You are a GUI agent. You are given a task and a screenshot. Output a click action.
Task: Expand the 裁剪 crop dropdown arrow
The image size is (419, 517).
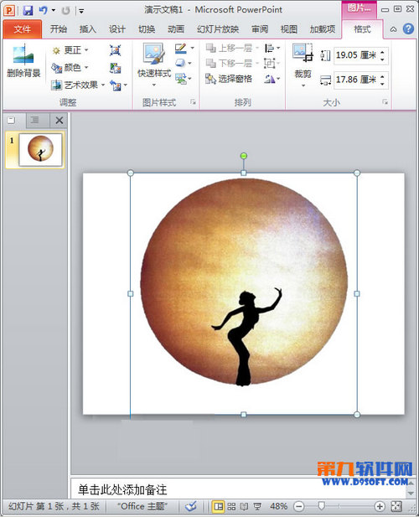point(303,85)
